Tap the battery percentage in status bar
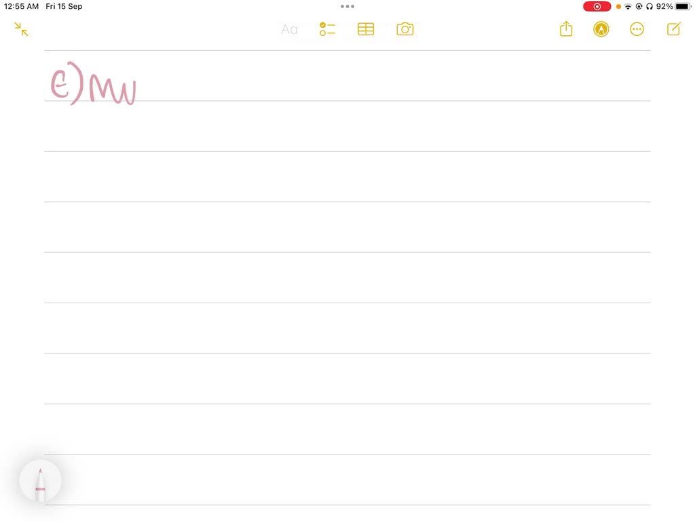Image resolution: width=695 pixels, height=521 pixels. click(x=664, y=6)
